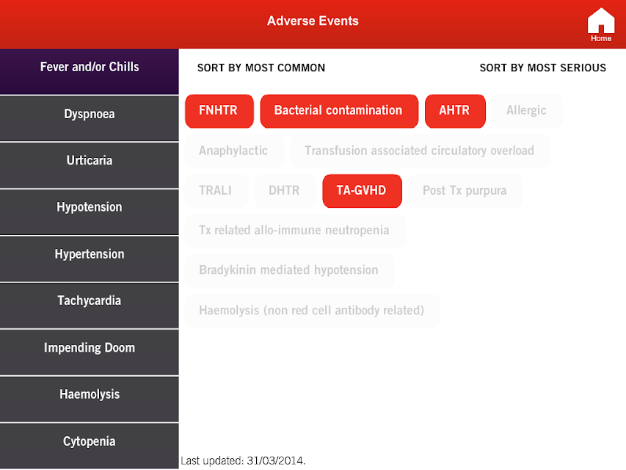Sort events by most serious

542,68
